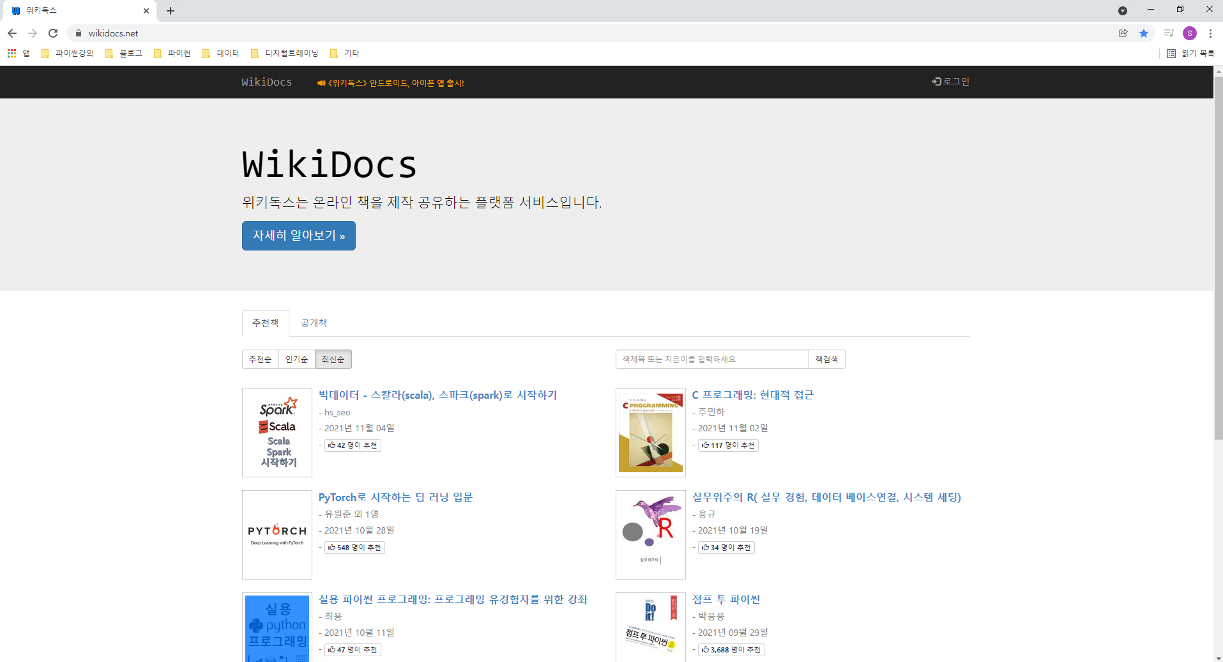The height and width of the screenshot is (662, 1223).
Task: Open the 파이썬 bookmark folder
Action: tap(172, 53)
